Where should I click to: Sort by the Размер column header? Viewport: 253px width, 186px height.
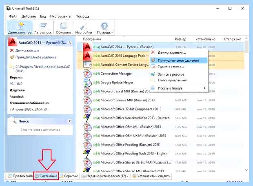tap(180, 39)
